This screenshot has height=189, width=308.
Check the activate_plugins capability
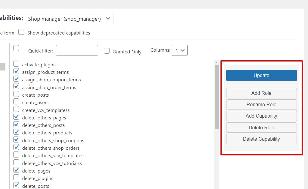pyautogui.click(x=16, y=64)
